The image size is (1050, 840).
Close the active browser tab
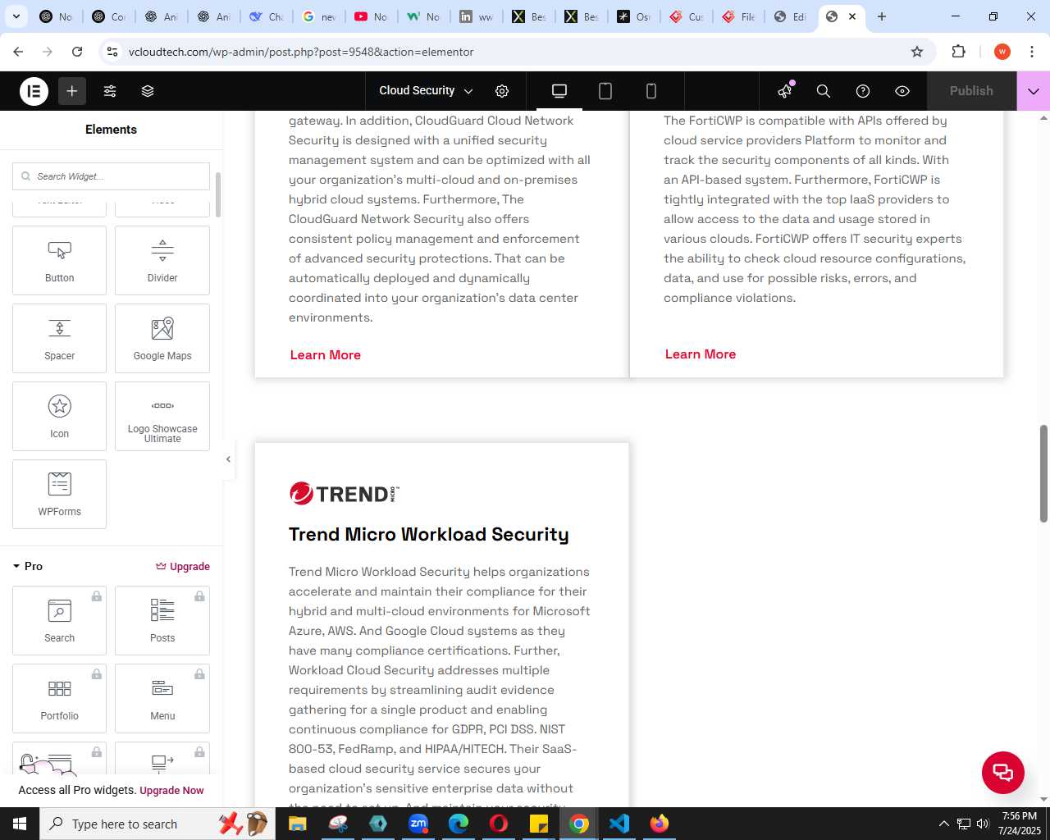point(852,16)
